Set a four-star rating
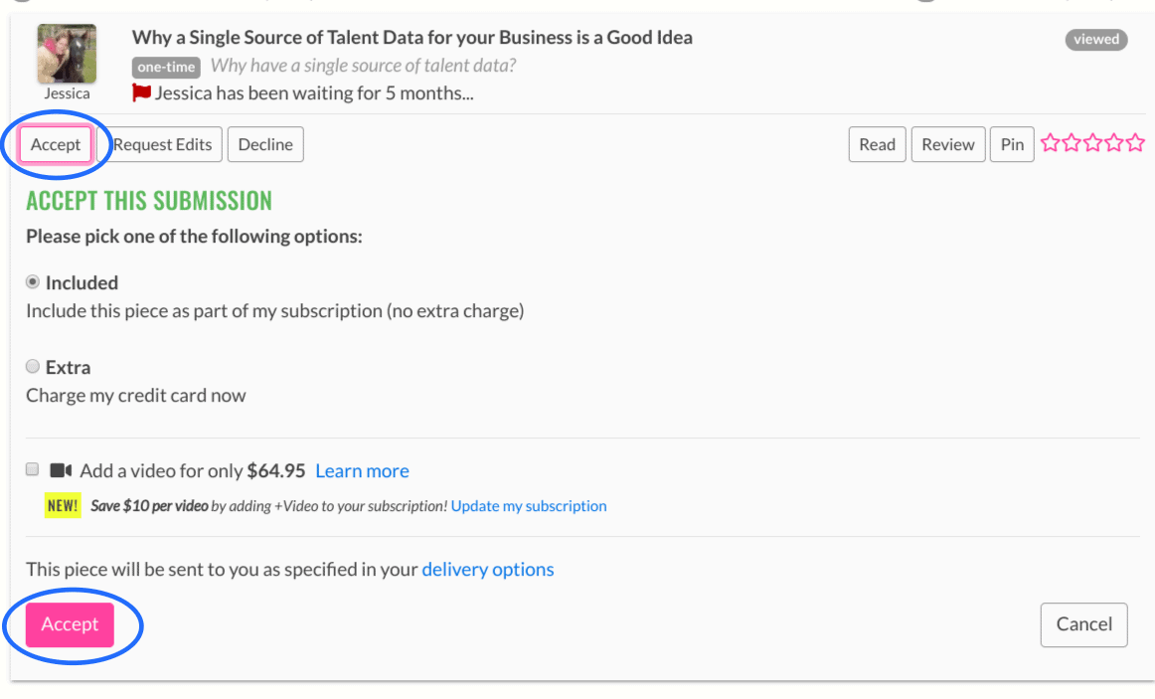The width and height of the screenshot is (1155, 699). [1114, 143]
